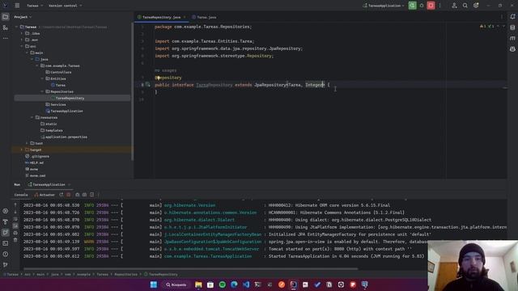Click the gutter icon beside the interface line

pyautogui.click(x=147, y=85)
